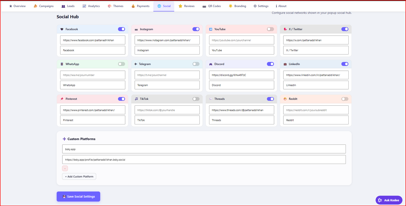Click the TikTok handle URL field
Image resolution: width=406 pixels, height=206 pixels.
(x=167, y=110)
